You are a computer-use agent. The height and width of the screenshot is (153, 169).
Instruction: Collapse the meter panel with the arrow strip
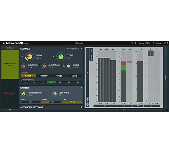point(87,72)
